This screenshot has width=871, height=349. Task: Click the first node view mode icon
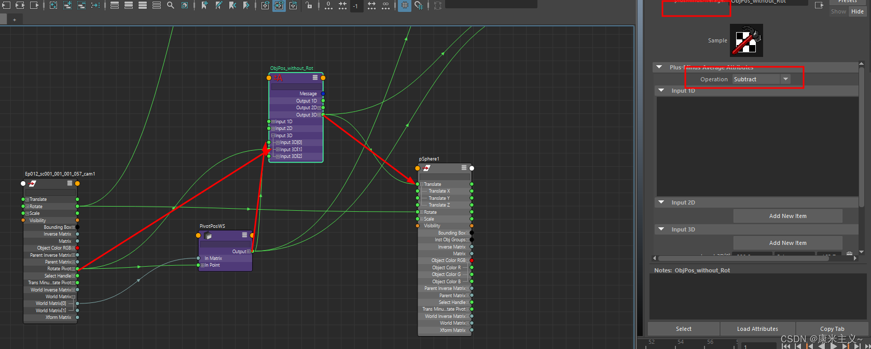pyautogui.click(x=115, y=5)
